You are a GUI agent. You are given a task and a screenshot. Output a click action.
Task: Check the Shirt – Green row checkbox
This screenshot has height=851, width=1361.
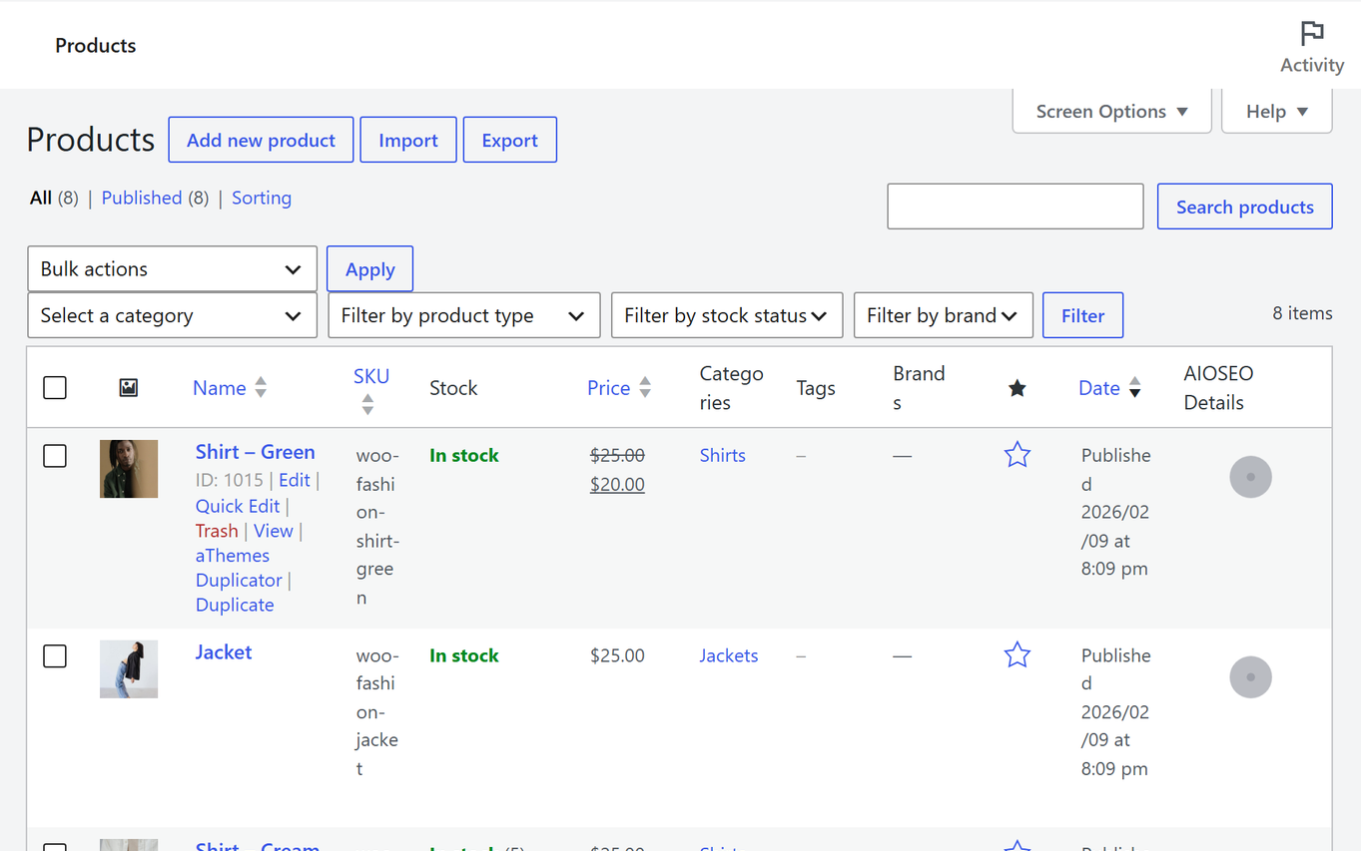[55, 456]
